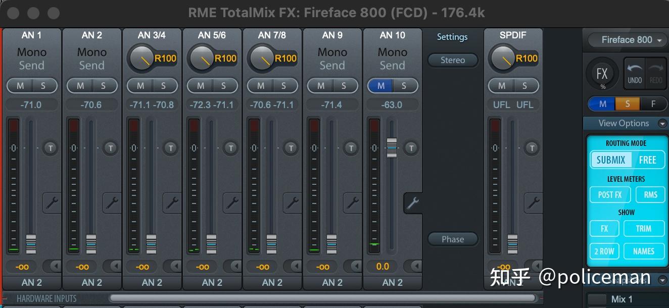Unmute the AN 10 channel
This screenshot has width=669, height=308.
click(x=380, y=85)
